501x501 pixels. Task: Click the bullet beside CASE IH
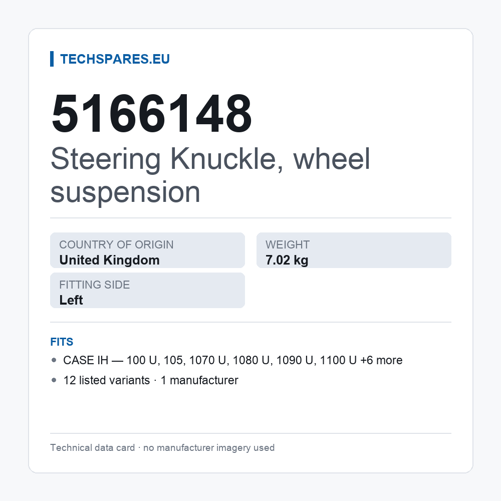click(x=54, y=360)
